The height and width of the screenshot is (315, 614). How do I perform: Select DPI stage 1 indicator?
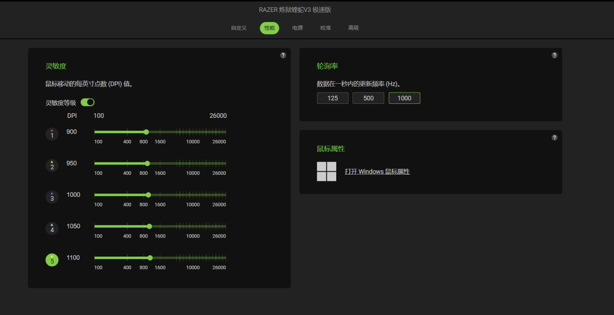point(52,134)
